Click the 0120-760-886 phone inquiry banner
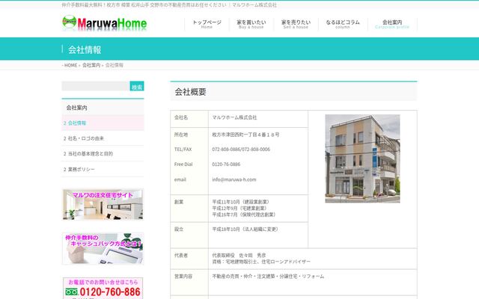Screen dimensions: 479x299 coord(103,288)
